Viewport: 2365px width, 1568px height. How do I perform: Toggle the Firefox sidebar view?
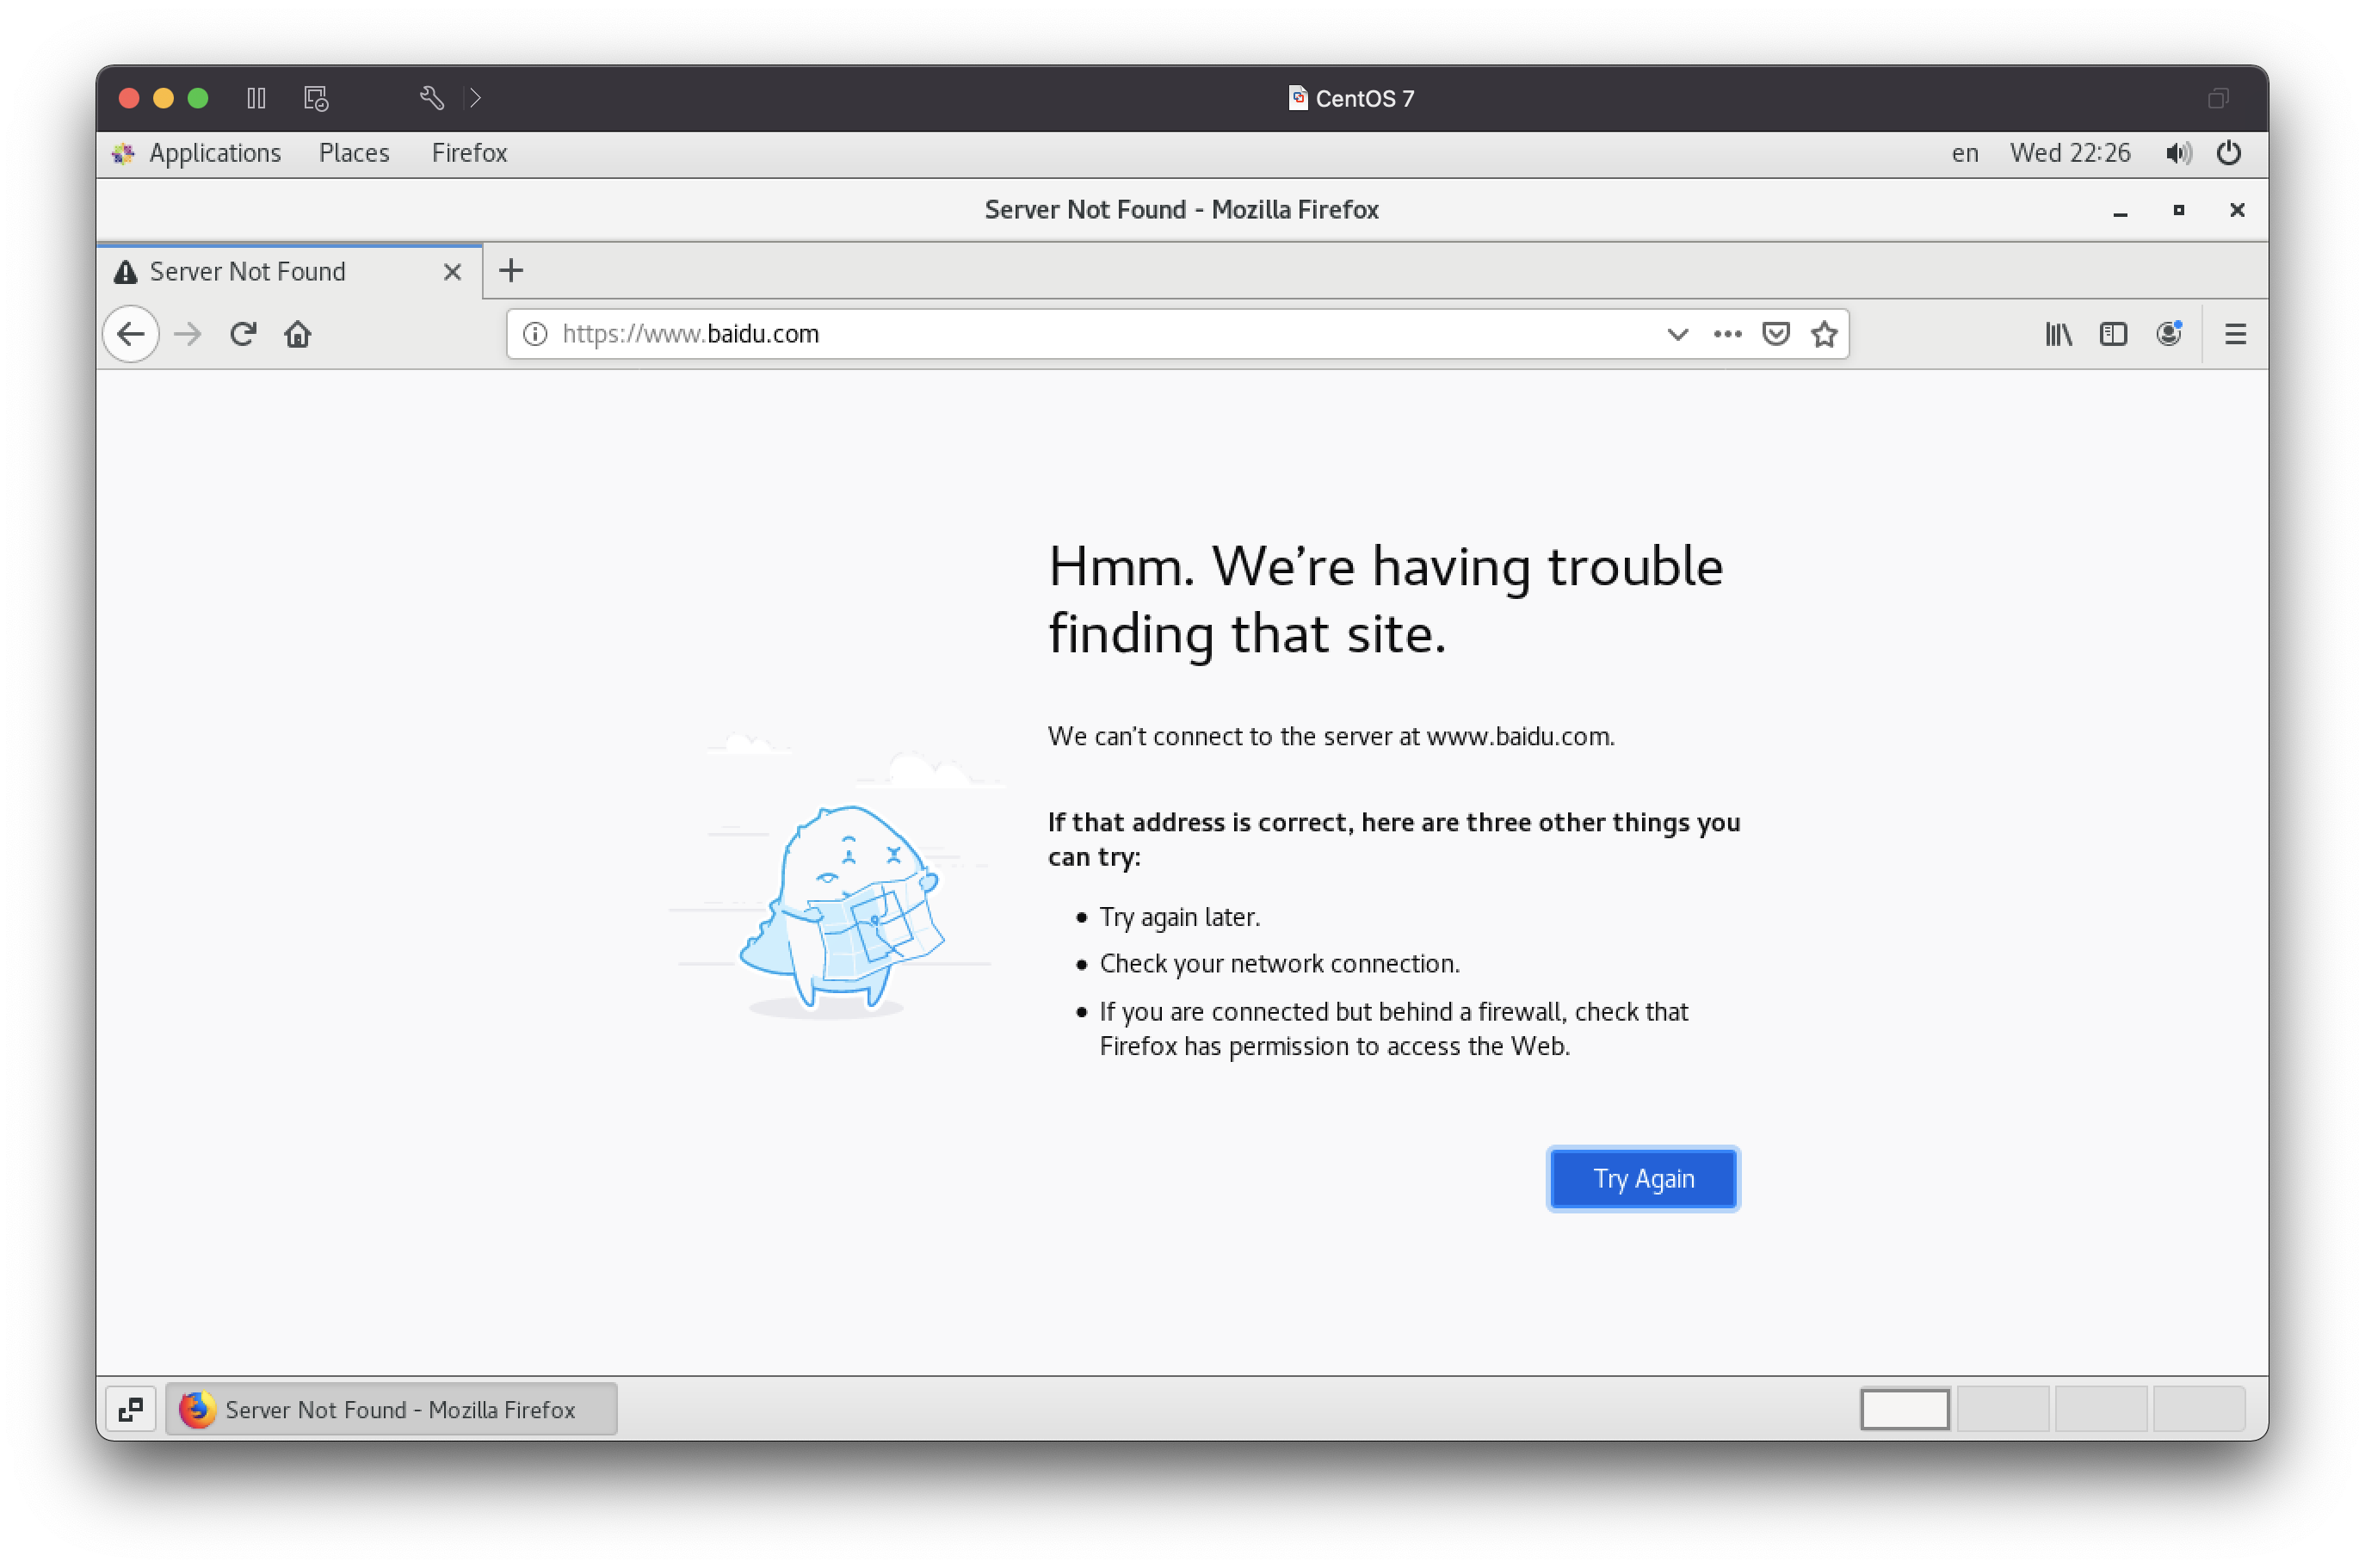click(x=2113, y=334)
